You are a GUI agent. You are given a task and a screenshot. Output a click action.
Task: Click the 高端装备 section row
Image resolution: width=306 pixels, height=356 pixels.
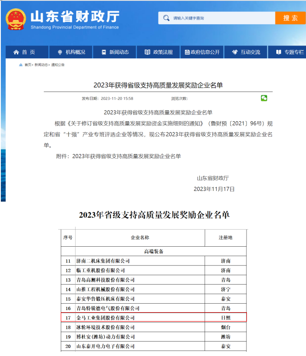tap(154, 251)
